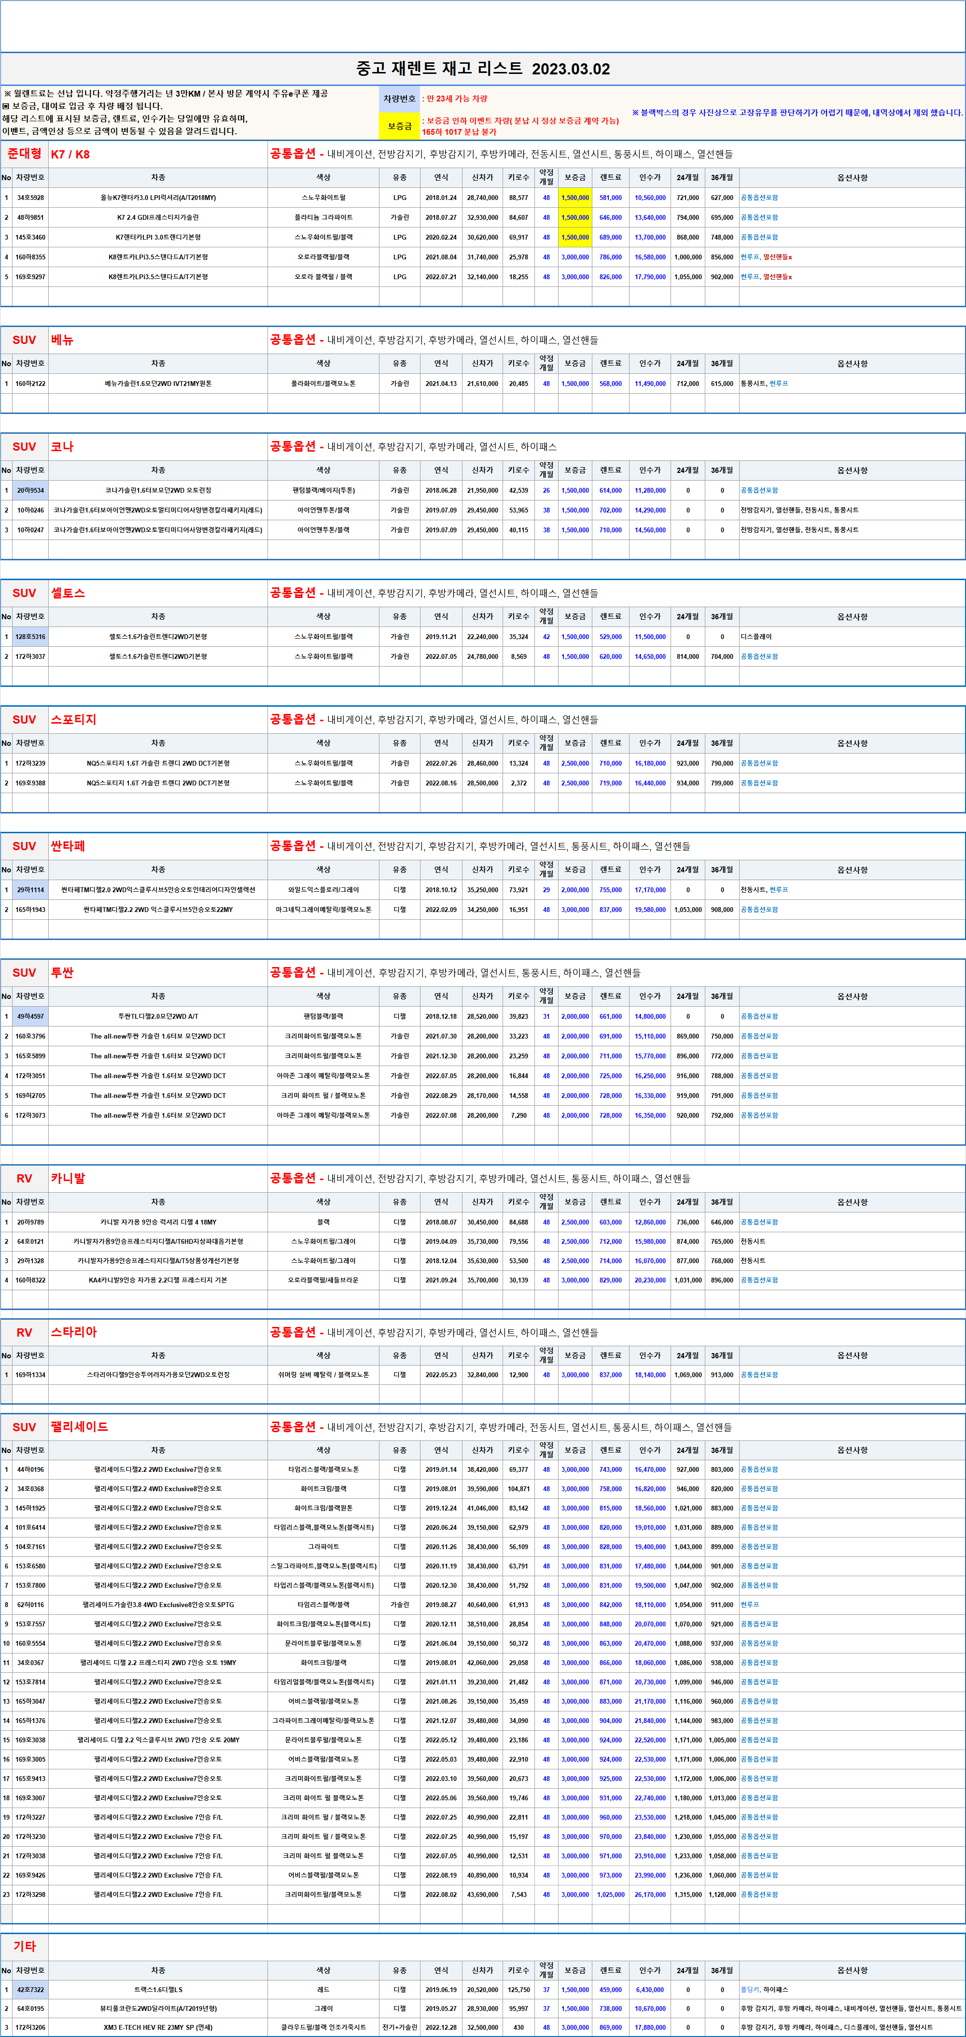Select car number cell '169하1334'

[x=31, y=1374]
